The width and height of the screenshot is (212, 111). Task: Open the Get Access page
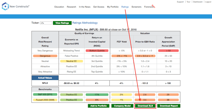click(x=99, y=7)
